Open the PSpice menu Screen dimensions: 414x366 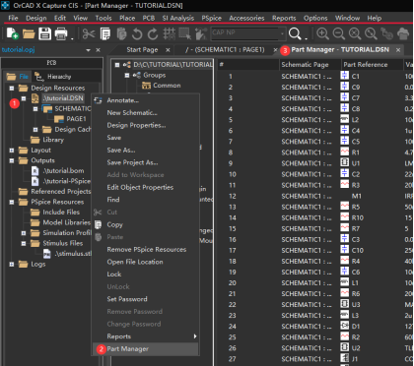click(x=212, y=18)
